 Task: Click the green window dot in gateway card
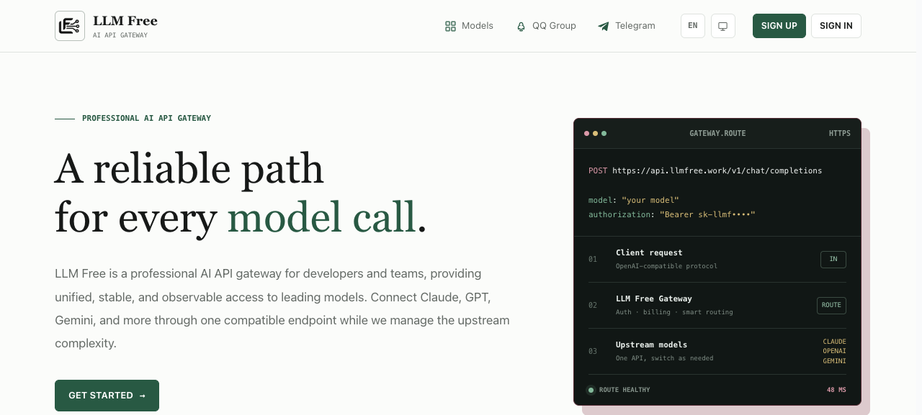click(x=604, y=134)
